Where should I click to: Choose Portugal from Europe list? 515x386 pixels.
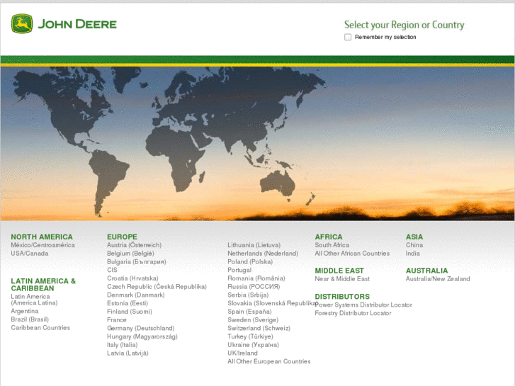tap(239, 270)
